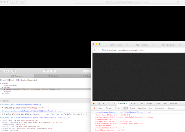Screen dimensions: 185x132
Task: Toggle Firebug command line popup icon
Action: tap(114, 103)
